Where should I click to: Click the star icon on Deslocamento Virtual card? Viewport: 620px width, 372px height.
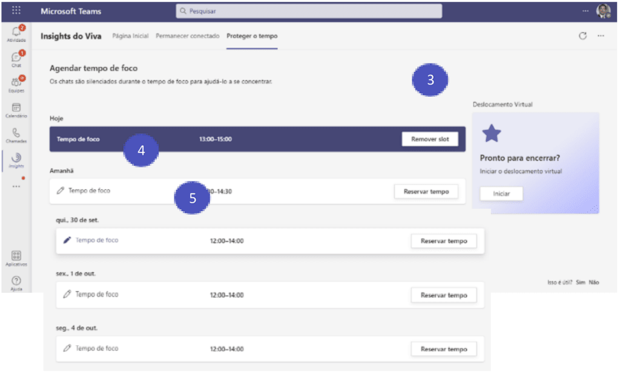(492, 133)
